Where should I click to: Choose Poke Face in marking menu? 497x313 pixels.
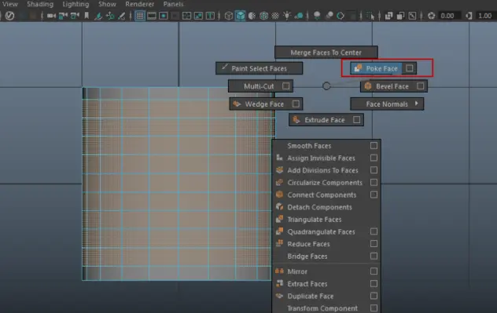point(376,68)
